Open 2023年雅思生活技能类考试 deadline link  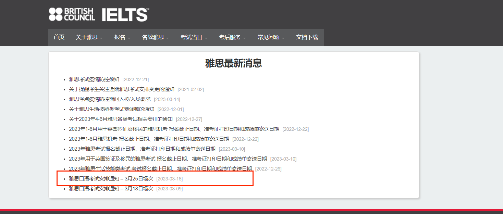[160, 169]
